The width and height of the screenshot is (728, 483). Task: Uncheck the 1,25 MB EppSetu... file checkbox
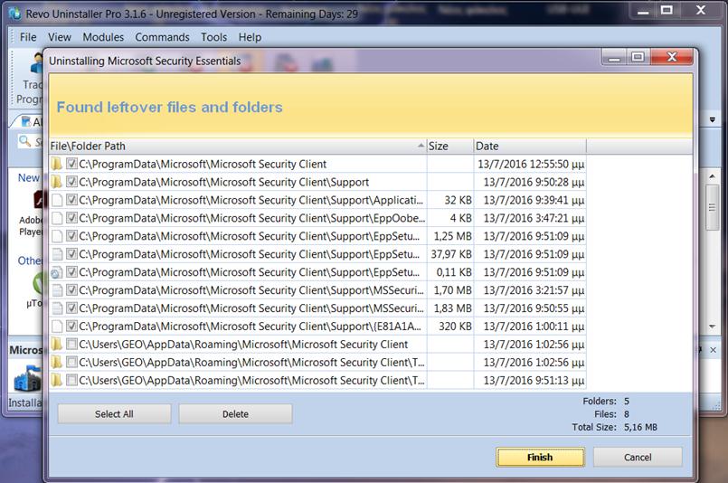coord(71,236)
